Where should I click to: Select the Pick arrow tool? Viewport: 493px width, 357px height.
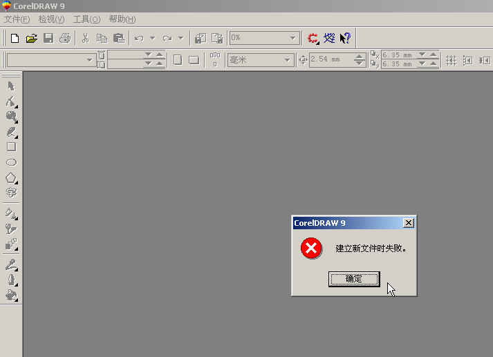tap(11, 86)
